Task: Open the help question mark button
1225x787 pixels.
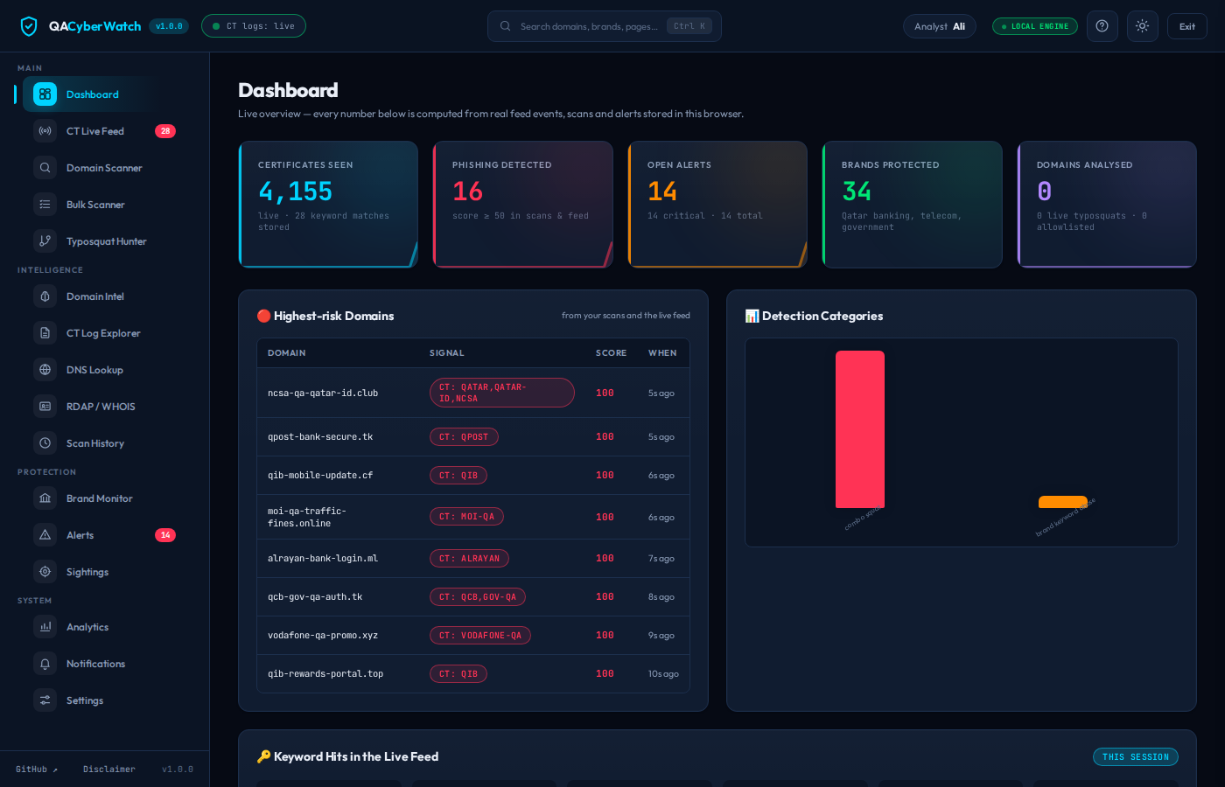Action: click(x=1102, y=26)
